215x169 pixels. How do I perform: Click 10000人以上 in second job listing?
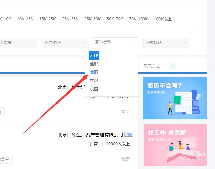(x=118, y=144)
